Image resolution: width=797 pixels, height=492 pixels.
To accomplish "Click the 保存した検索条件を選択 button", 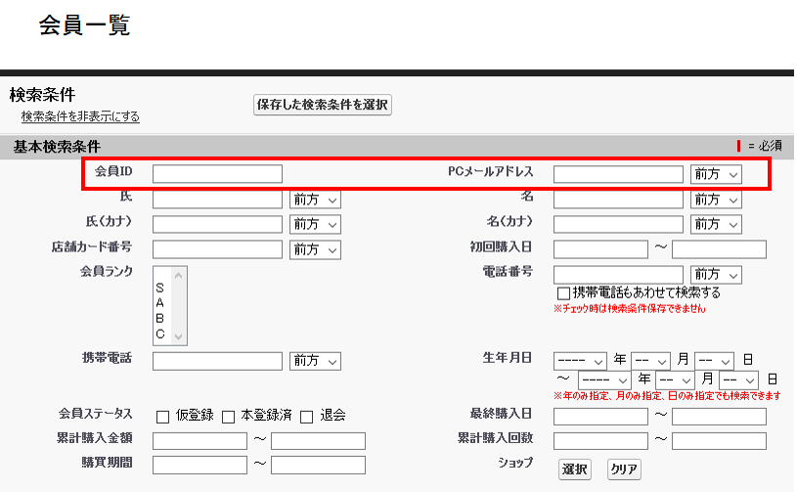I will [323, 105].
